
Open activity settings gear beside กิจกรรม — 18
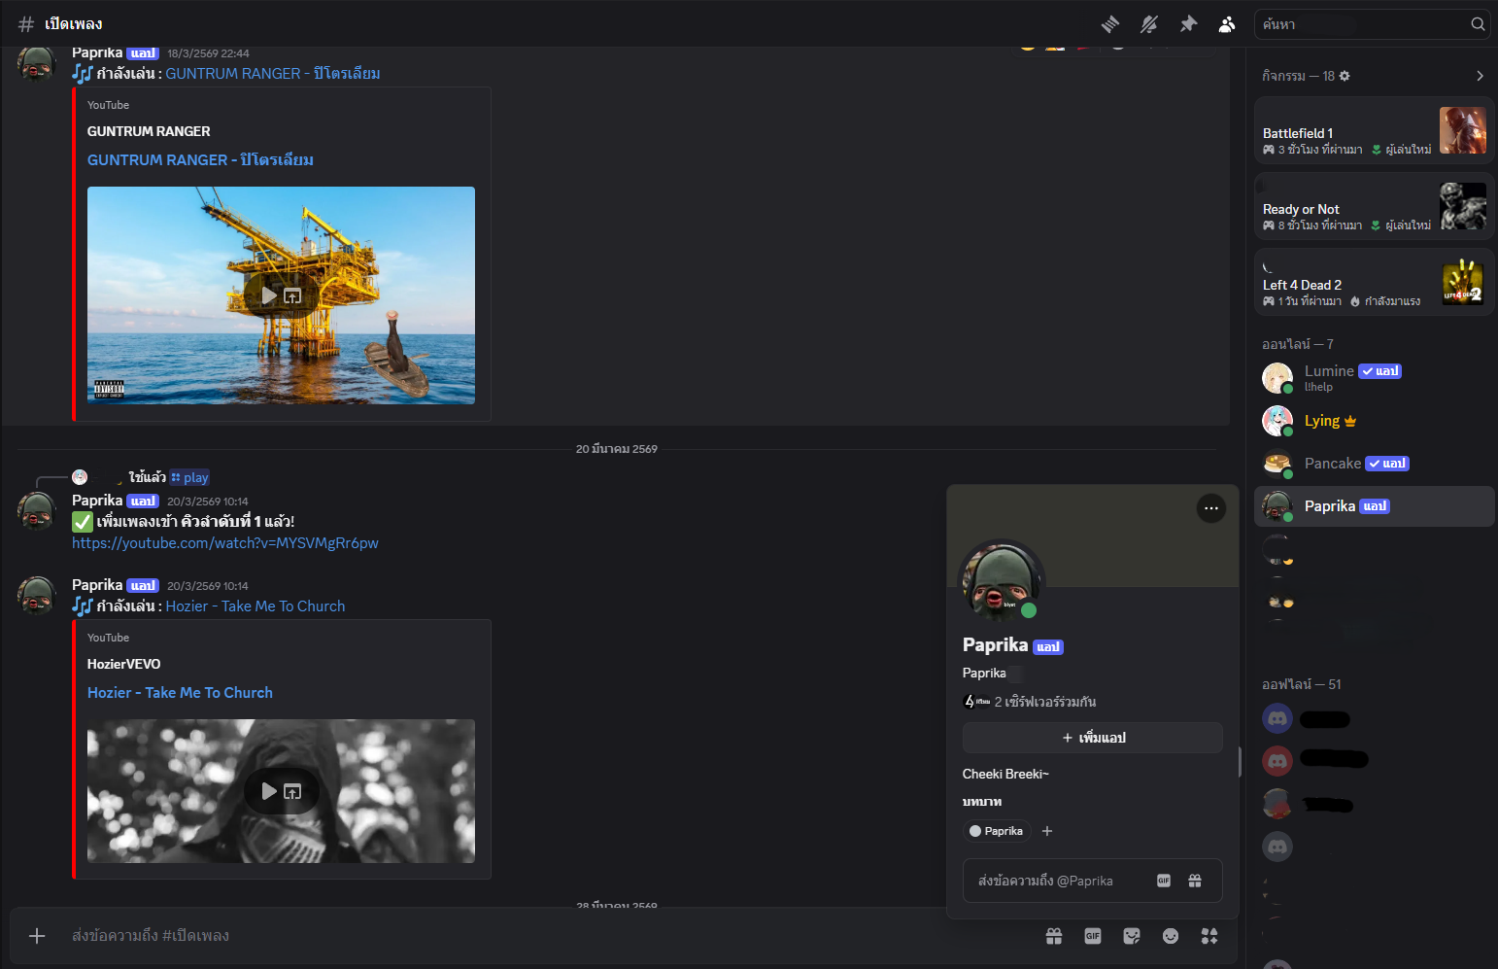coord(1345,76)
